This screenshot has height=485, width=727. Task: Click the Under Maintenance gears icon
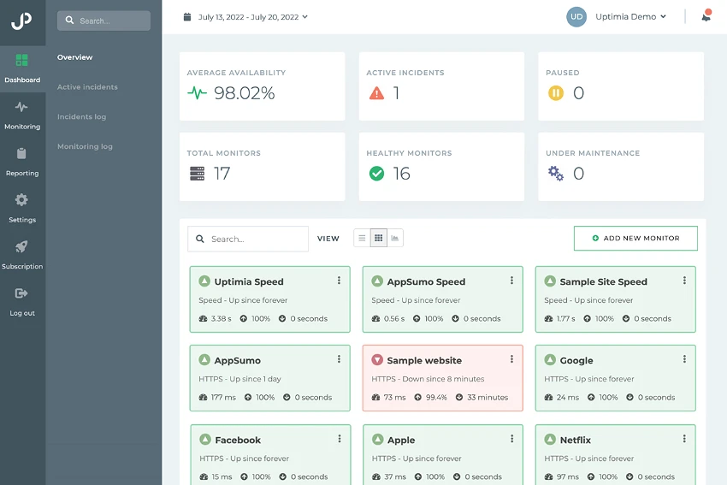(x=555, y=174)
